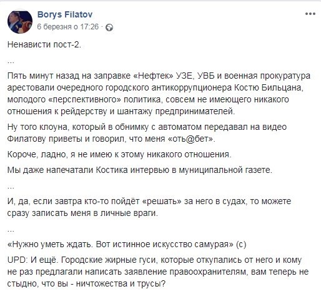Click the paragraph beginning И, да, если завтра
Image resolution: width=321 pixels, height=294 pixels.
tap(149, 207)
